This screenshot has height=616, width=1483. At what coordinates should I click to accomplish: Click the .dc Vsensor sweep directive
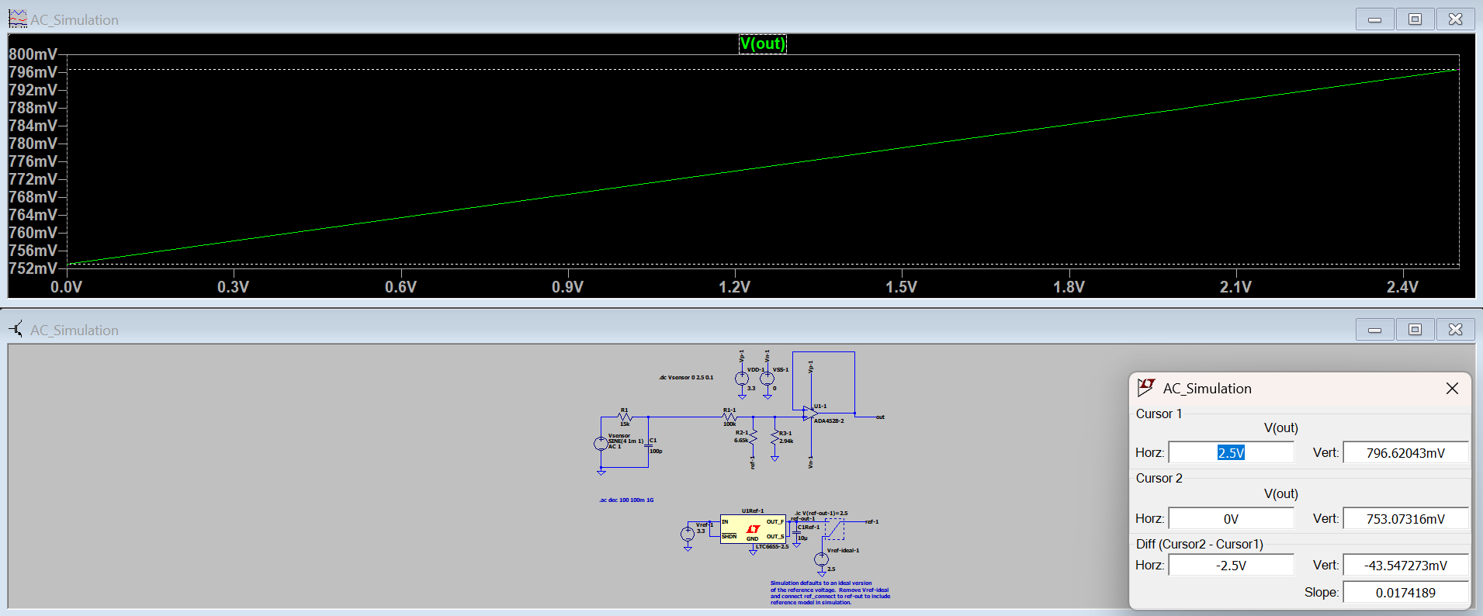coord(686,378)
